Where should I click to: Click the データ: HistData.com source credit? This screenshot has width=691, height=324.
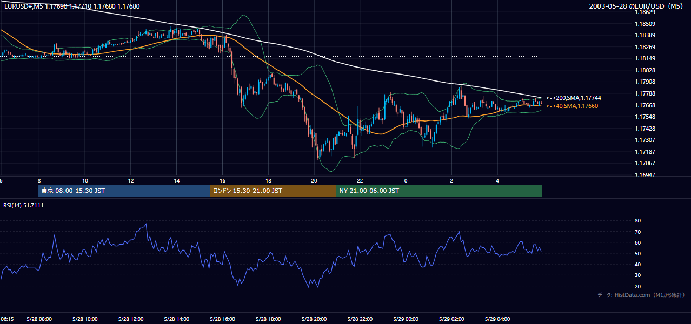641,295
